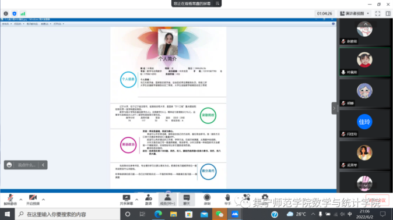Raise hand using the 举手 icon
Image resolution: width=393 pixels, height=220 pixels.
227,200
